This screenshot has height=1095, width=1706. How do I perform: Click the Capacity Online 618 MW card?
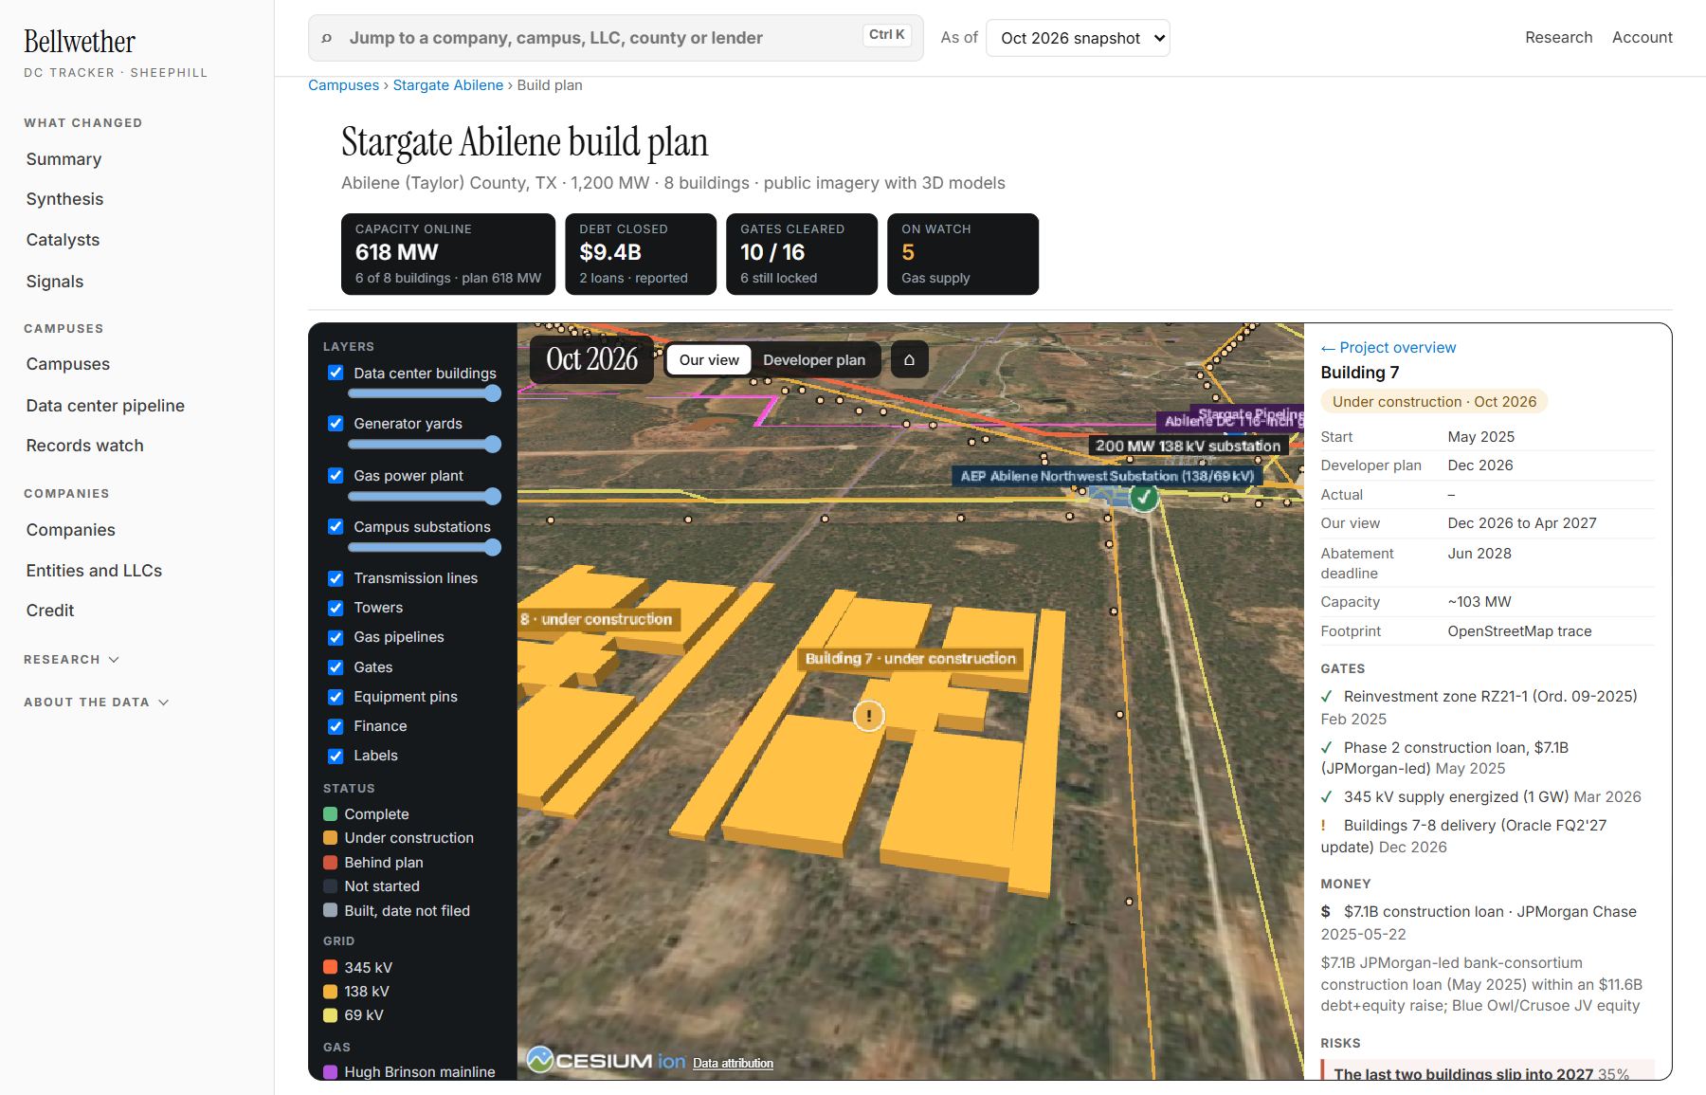click(x=448, y=254)
